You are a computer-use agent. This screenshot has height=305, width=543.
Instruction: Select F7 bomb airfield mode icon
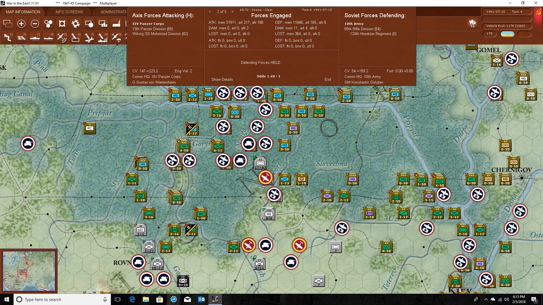(x=89, y=37)
